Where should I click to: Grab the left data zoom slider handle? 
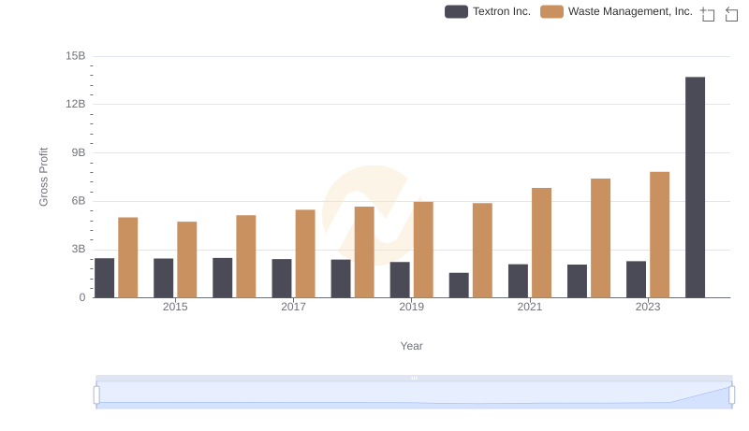pos(96,395)
